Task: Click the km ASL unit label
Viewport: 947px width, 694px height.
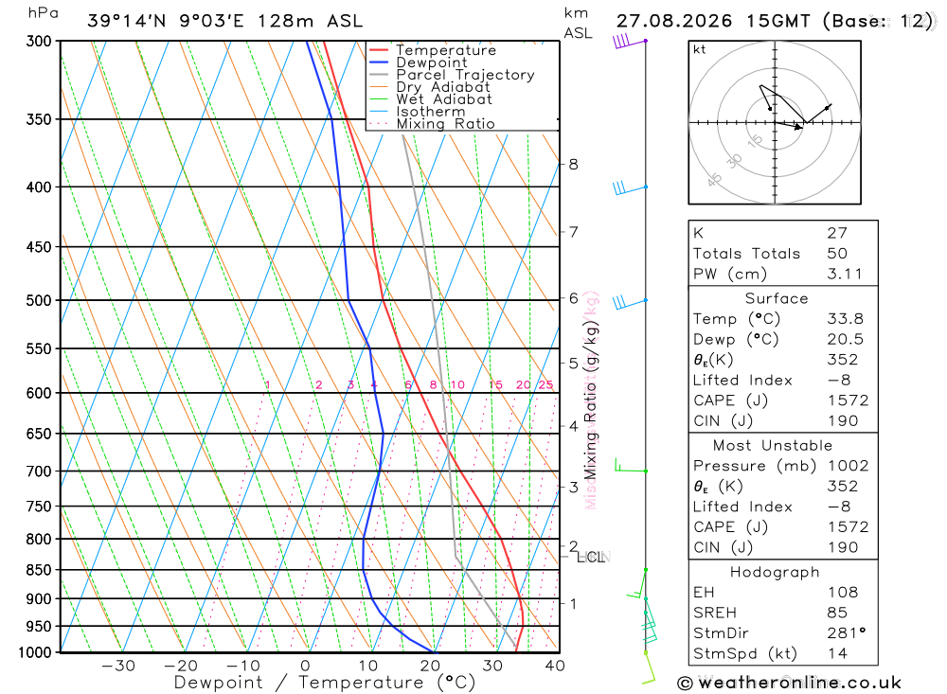Action: pyautogui.click(x=578, y=23)
